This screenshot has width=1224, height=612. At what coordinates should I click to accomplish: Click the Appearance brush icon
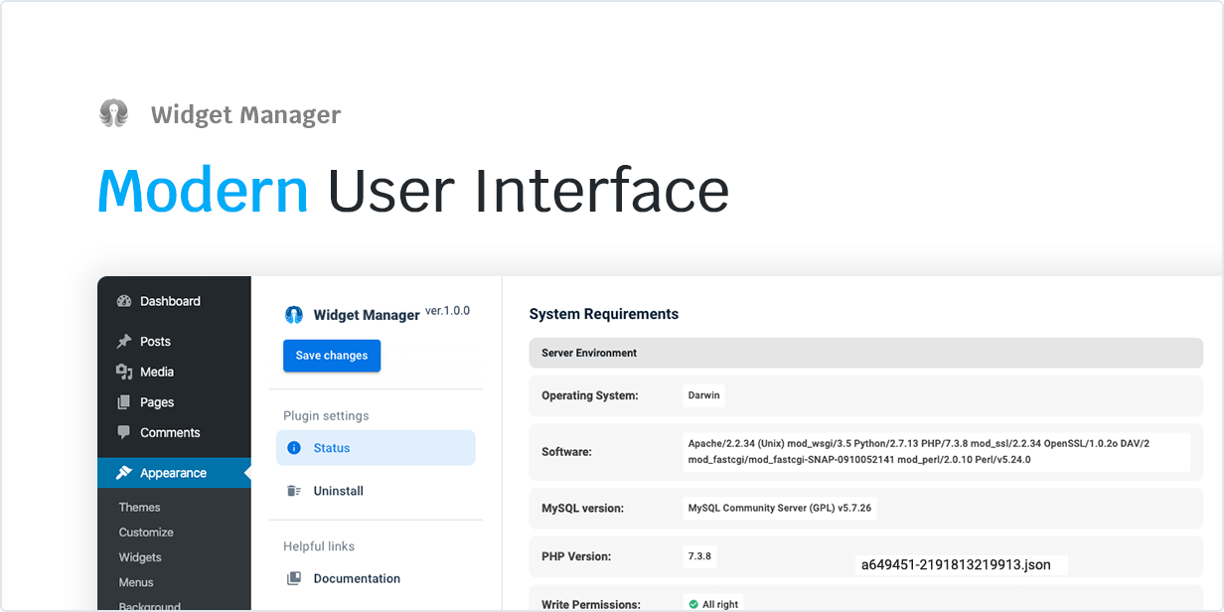[123, 472]
